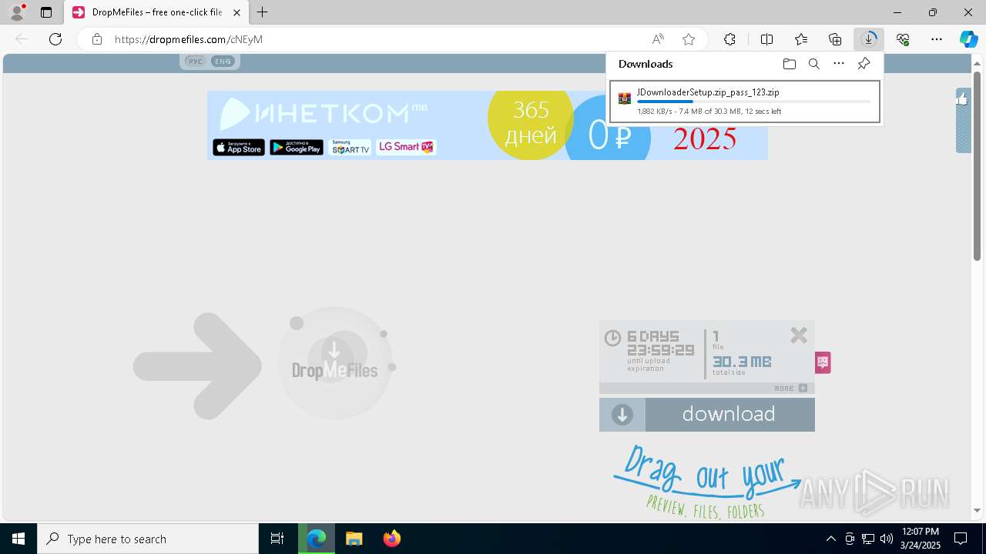This screenshot has height=554, width=986.
Task: Click the download progress bar
Action: click(754, 102)
